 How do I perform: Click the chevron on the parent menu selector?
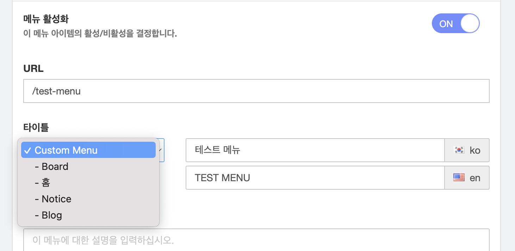pos(160,150)
